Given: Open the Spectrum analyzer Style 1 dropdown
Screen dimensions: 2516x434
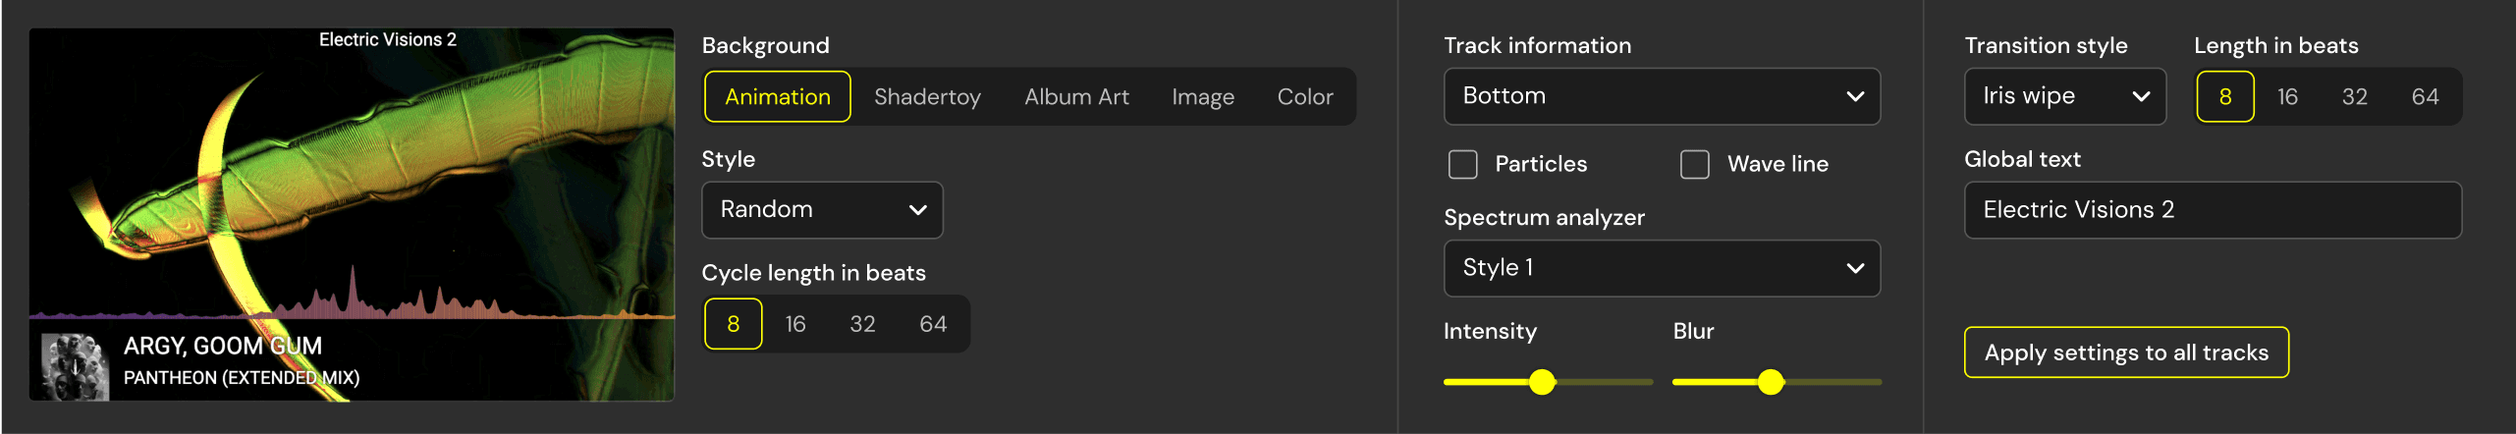Looking at the screenshot, I should point(1662,268).
